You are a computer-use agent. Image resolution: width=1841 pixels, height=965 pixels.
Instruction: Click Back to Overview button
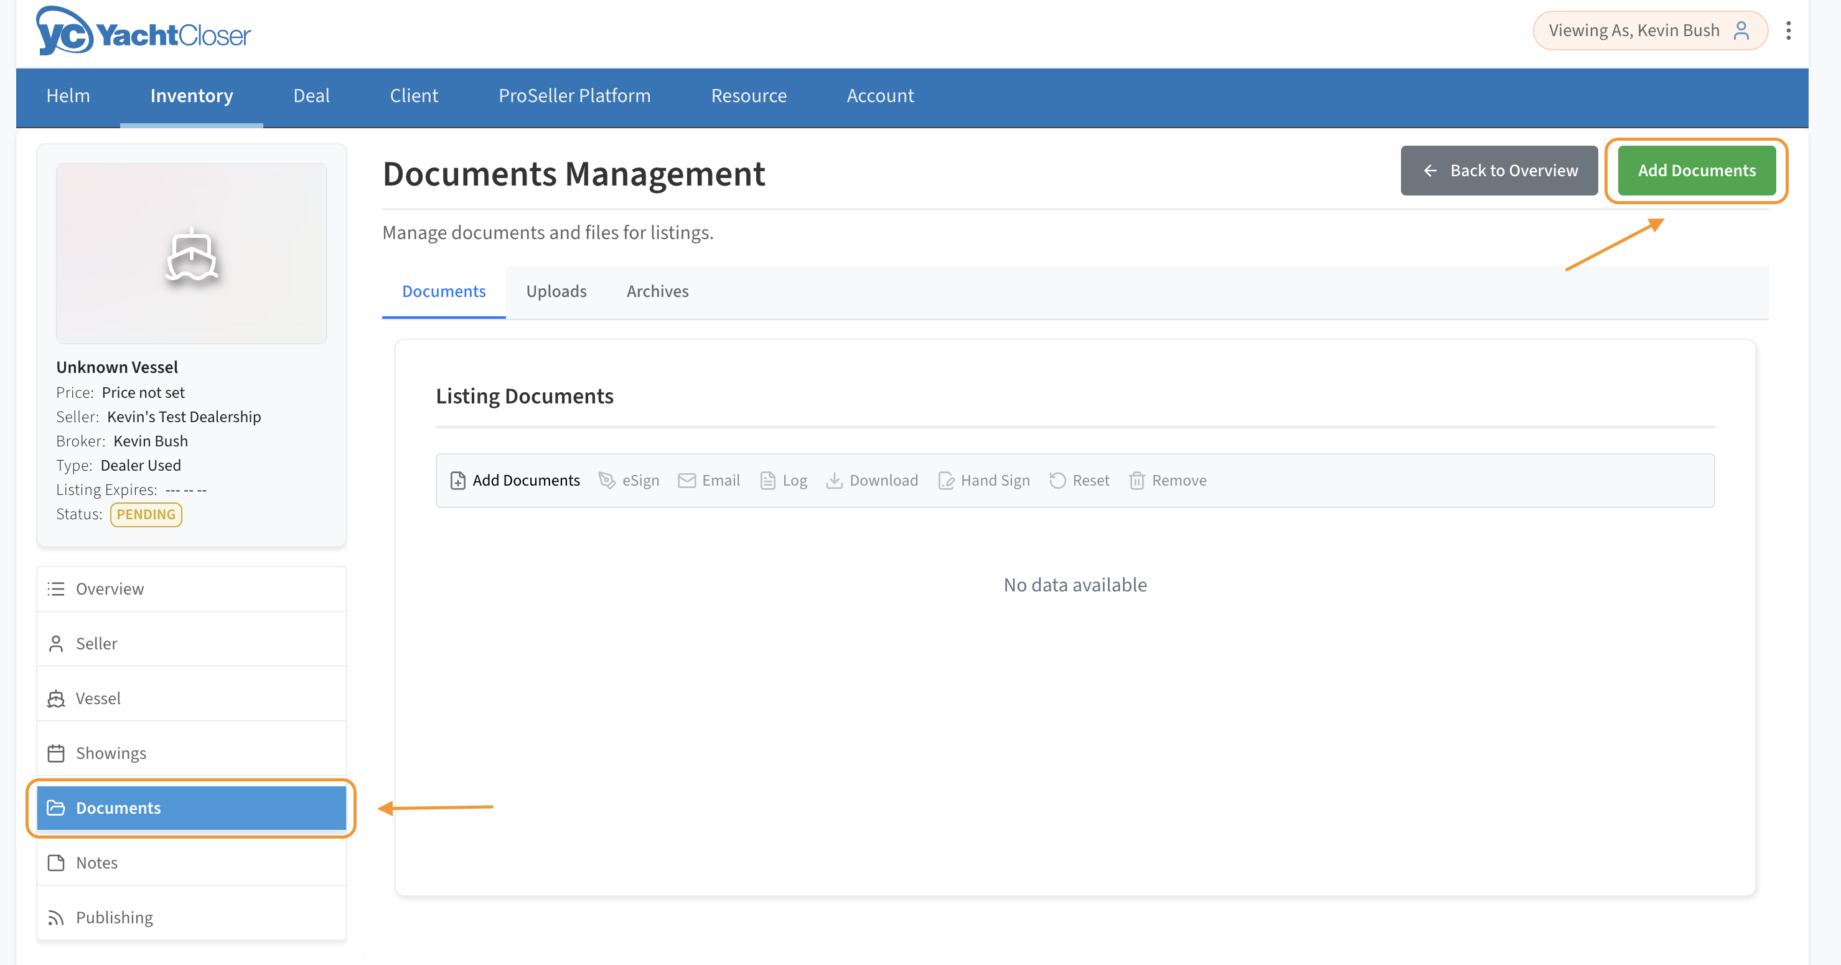click(x=1499, y=171)
